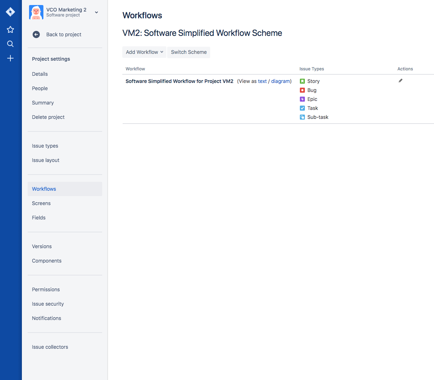Select Workflows in sidebar
Viewport: 434px width, 380px height.
[65, 189]
